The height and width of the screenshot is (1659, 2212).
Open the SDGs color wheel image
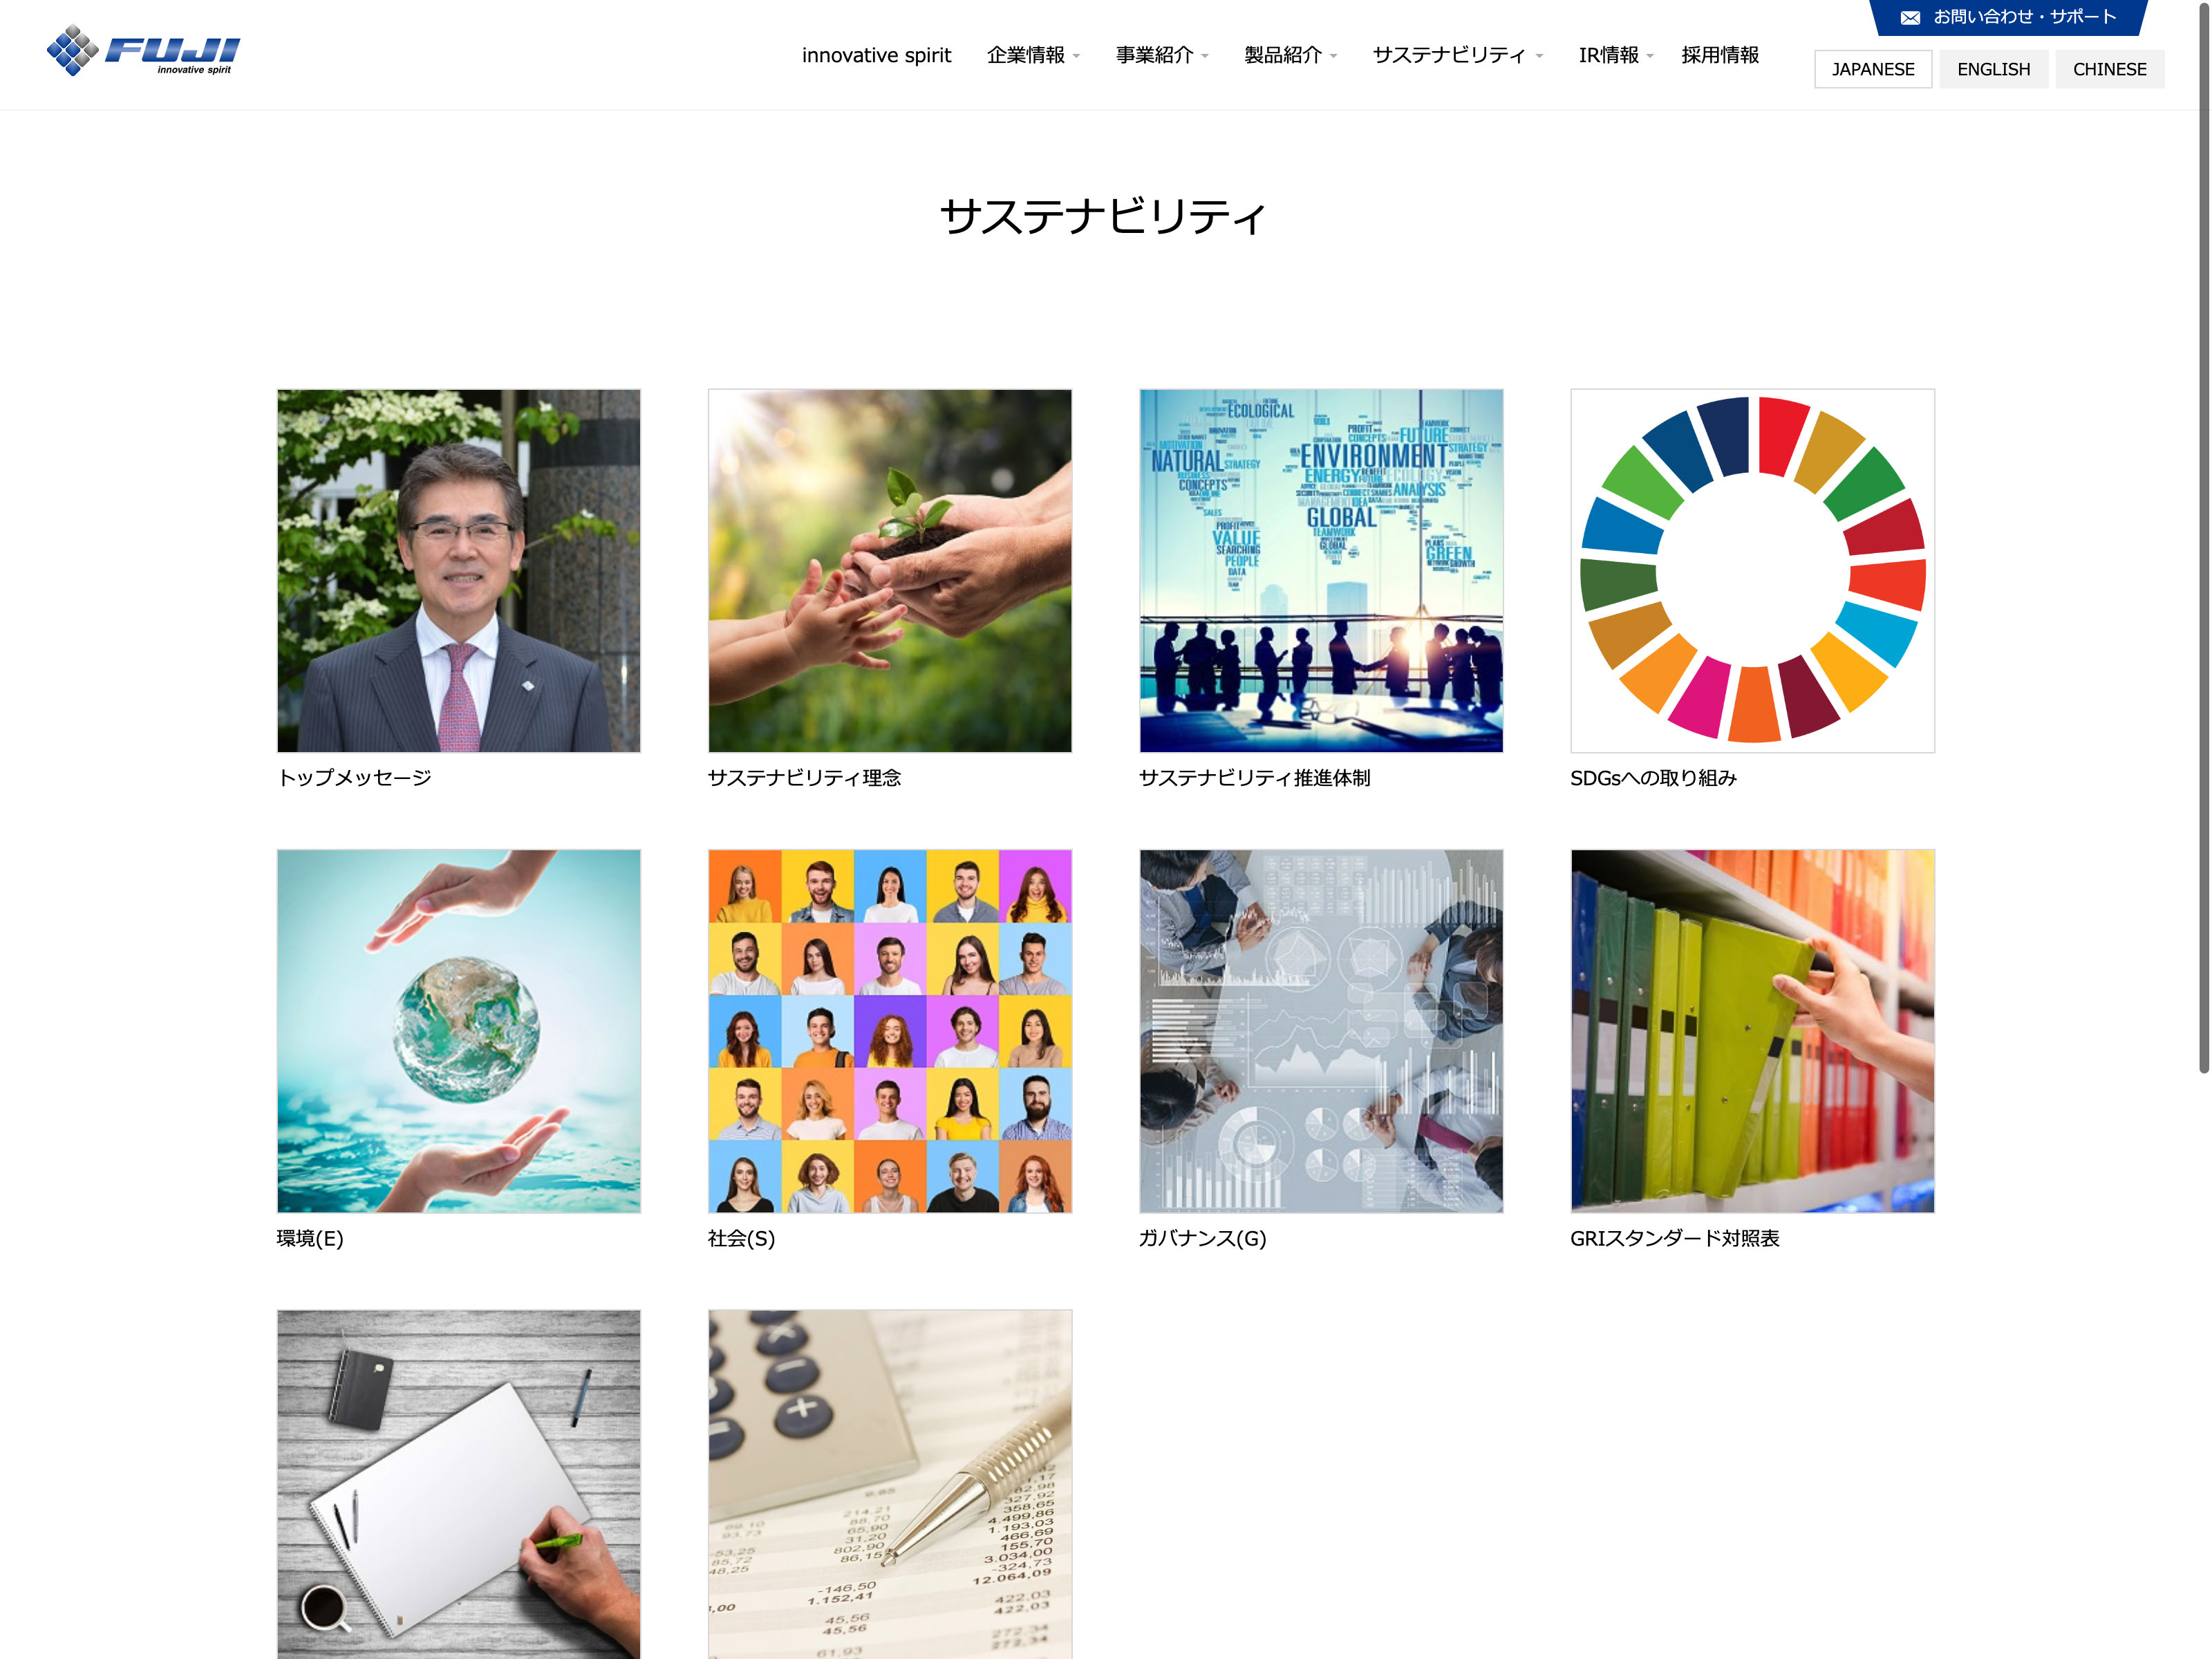click(1752, 570)
